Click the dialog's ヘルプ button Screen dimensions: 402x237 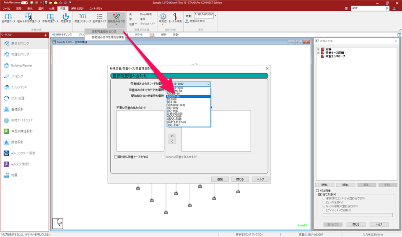(x=260, y=179)
